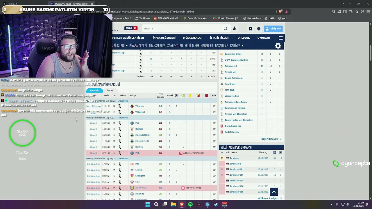
Task: Click the shield icon in site header
Action: click(259, 29)
